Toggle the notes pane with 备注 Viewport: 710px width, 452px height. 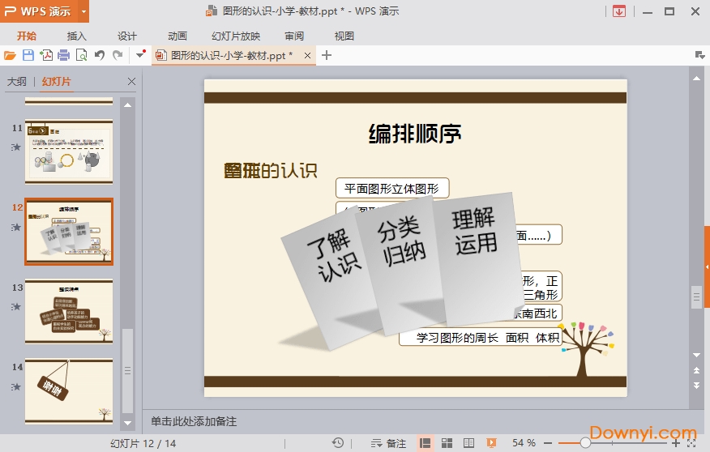388,443
